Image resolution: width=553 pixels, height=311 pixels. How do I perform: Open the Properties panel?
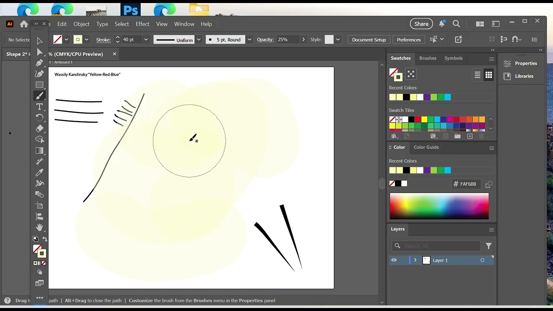(x=521, y=63)
